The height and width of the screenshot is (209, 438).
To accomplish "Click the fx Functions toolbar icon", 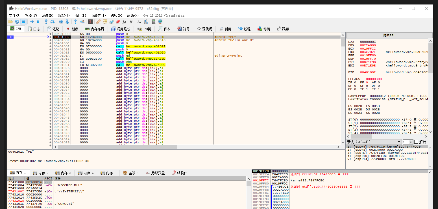I will (124, 22).
